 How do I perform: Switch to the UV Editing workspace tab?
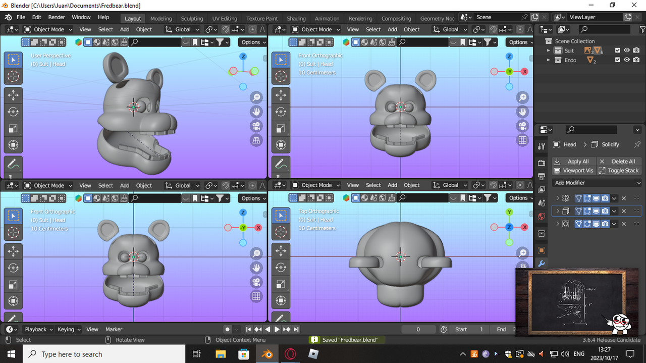[225, 19]
